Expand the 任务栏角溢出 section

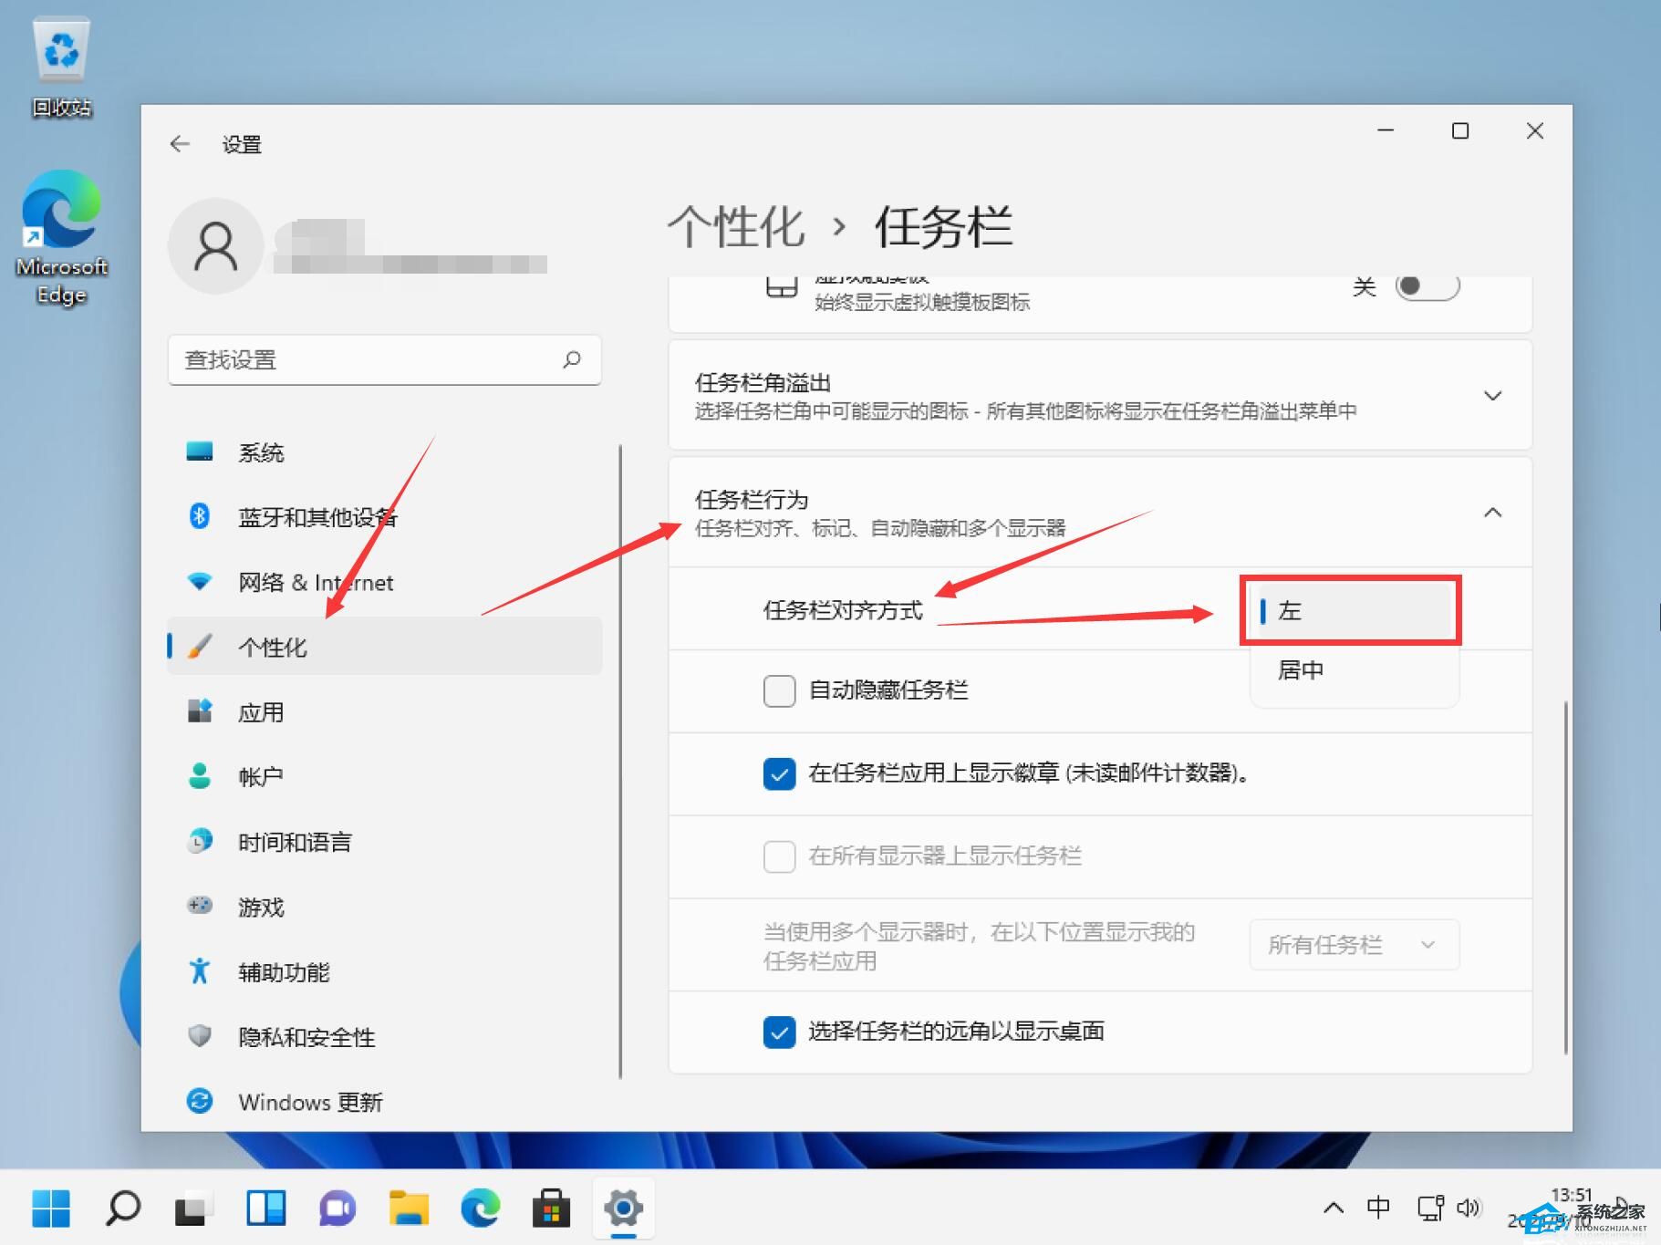(x=1493, y=395)
